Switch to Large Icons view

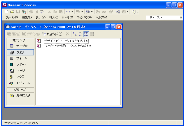point(75,34)
